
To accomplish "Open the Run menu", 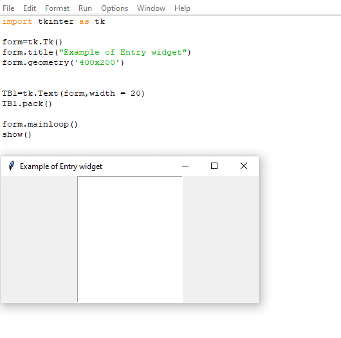I will click(x=85, y=8).
